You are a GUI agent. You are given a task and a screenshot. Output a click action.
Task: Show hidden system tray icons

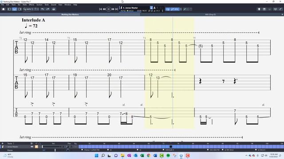(x=246, y=155)
